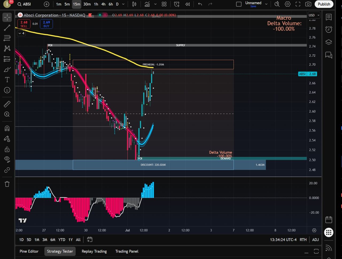Open the emoji icons tool
The image size is (342, 259).
7,90
